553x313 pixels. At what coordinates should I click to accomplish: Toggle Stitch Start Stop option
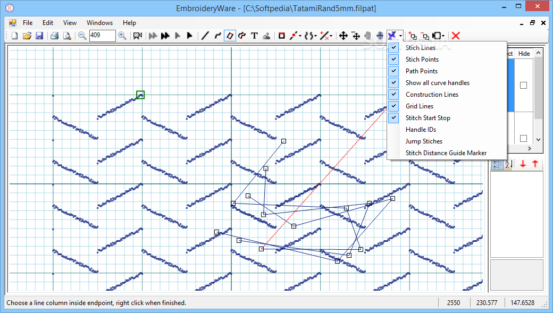(x=447, y=118)
